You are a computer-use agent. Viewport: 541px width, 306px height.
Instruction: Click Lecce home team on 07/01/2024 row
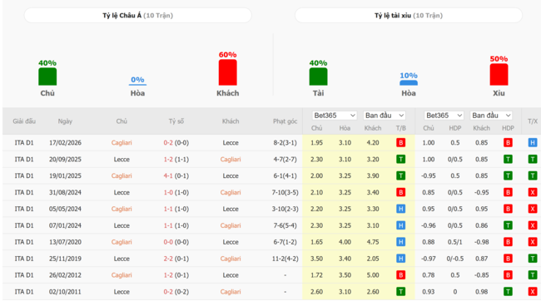click(122, 225)
